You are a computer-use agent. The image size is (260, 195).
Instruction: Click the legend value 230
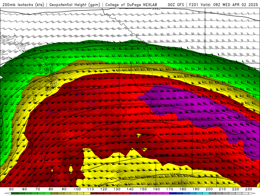tap(249, 189)
